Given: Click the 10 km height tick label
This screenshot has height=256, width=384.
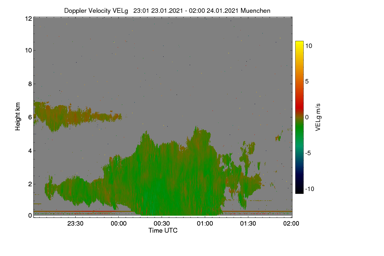Looking at the screenshot, I should pos(28,50).
